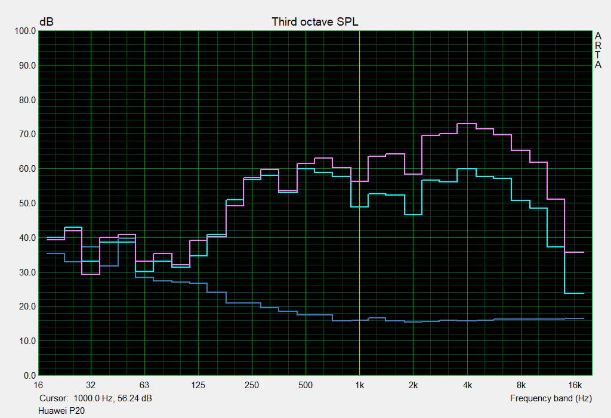Click the pink curve's final step past 16k
611x418 pixels.
click(574, 252)
